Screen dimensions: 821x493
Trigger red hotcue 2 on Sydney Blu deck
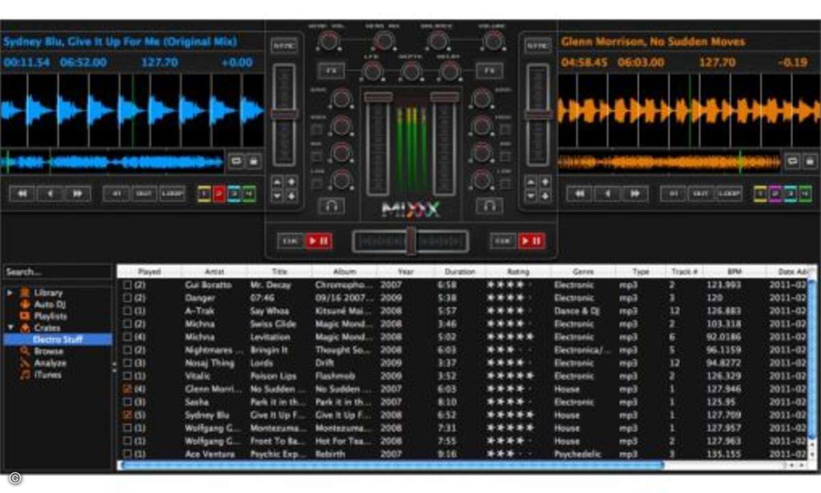(x=219, y=194)
